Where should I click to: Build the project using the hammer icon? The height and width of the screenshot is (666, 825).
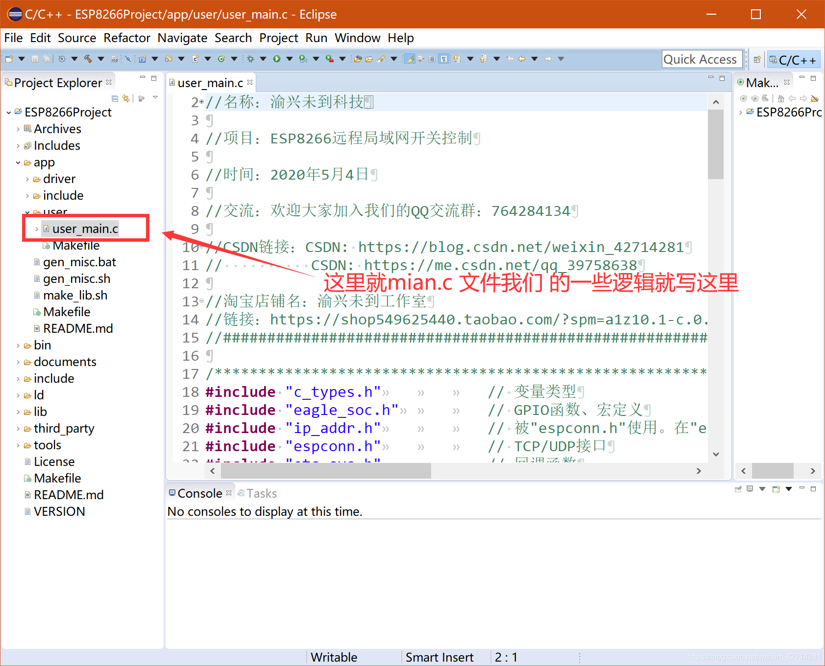coord(87,59)
